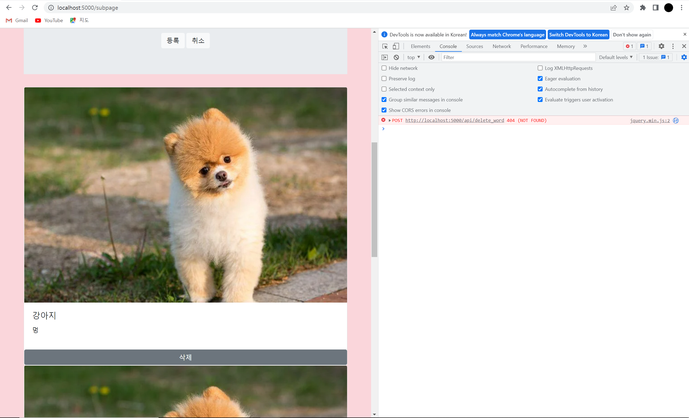This screenshot has width=689, height=418.
Task: Enable Log XMLHttpRequests checkbox
Action: coord(540,68)
